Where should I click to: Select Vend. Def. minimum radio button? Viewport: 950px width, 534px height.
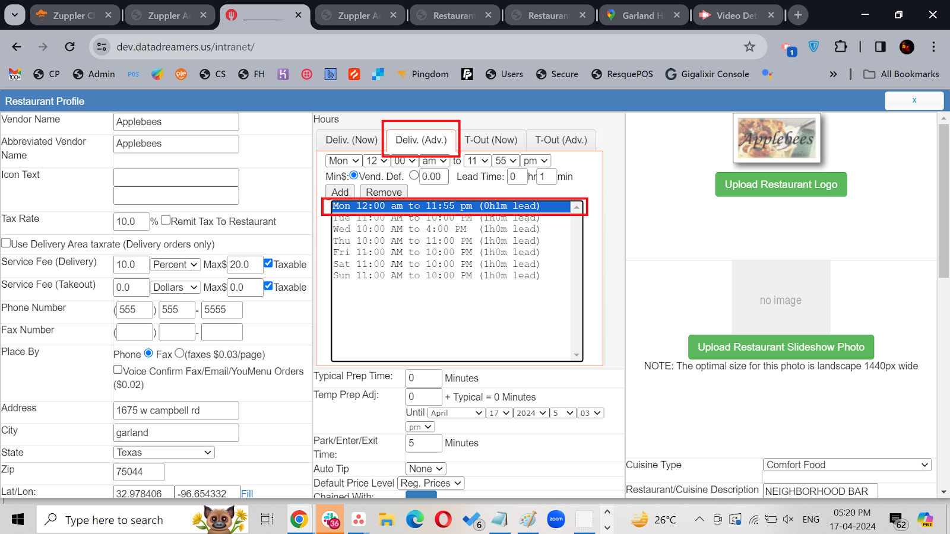pos(354,175)
